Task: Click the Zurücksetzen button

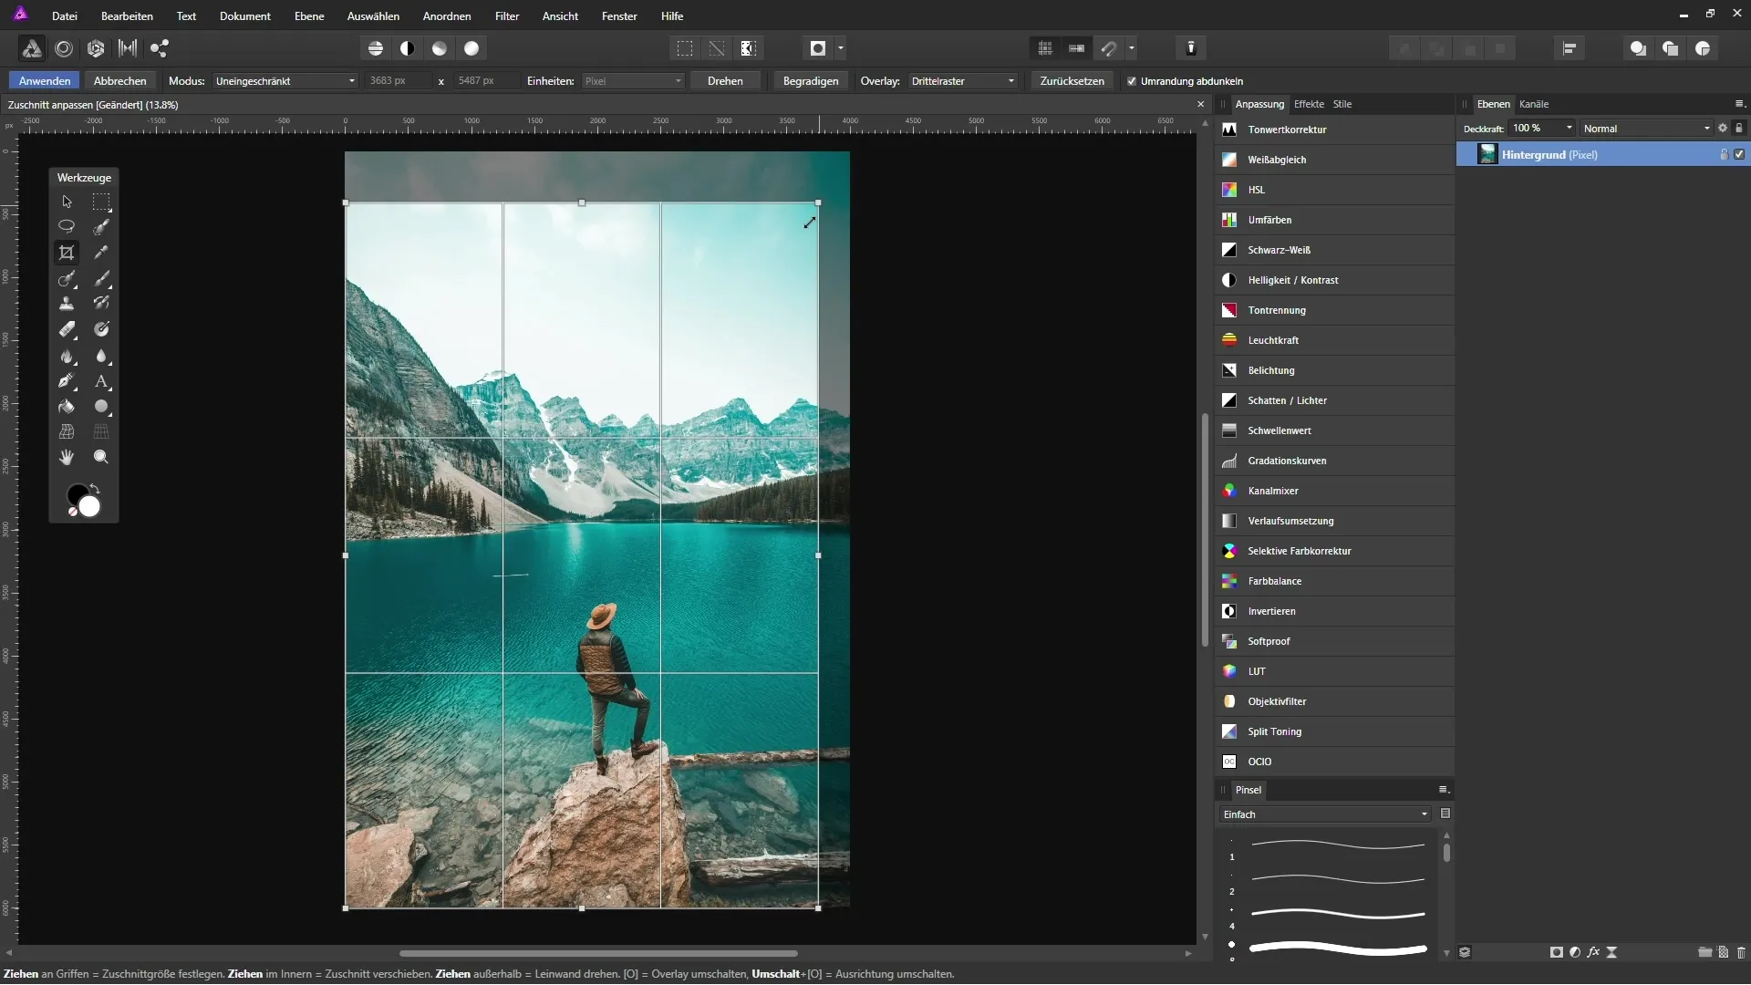Action: pyautogui.click(x=1072, y=81)
